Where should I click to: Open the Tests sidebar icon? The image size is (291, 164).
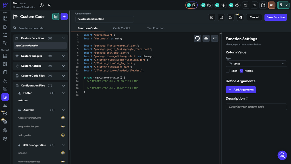tap(5, 113)
